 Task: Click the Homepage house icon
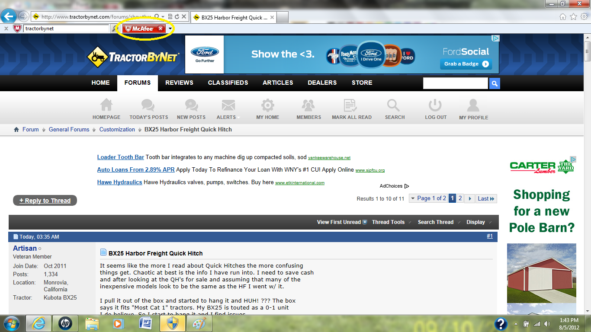(106, 105)
